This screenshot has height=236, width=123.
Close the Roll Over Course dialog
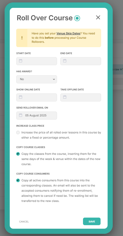[x=98, y=18]
